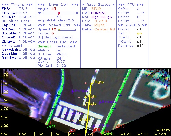Click the red G25 marker
The width and height of the screenshot is (171, 136).
point(167,106)
